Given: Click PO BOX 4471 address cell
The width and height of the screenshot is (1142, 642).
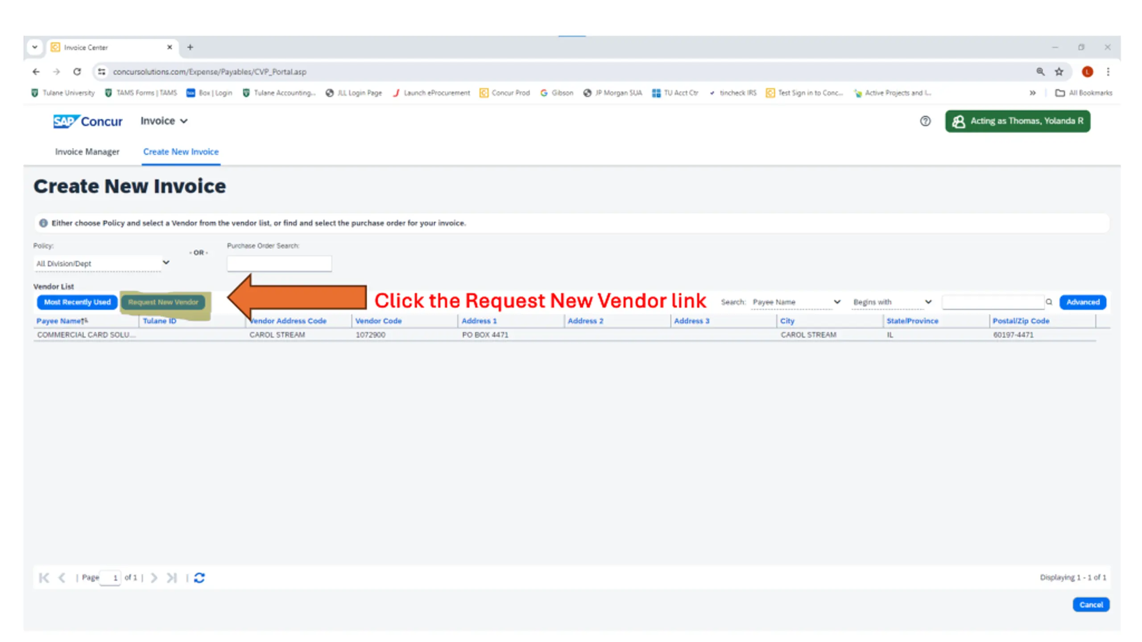Looking at the screenshot, I should click(485, 335).
